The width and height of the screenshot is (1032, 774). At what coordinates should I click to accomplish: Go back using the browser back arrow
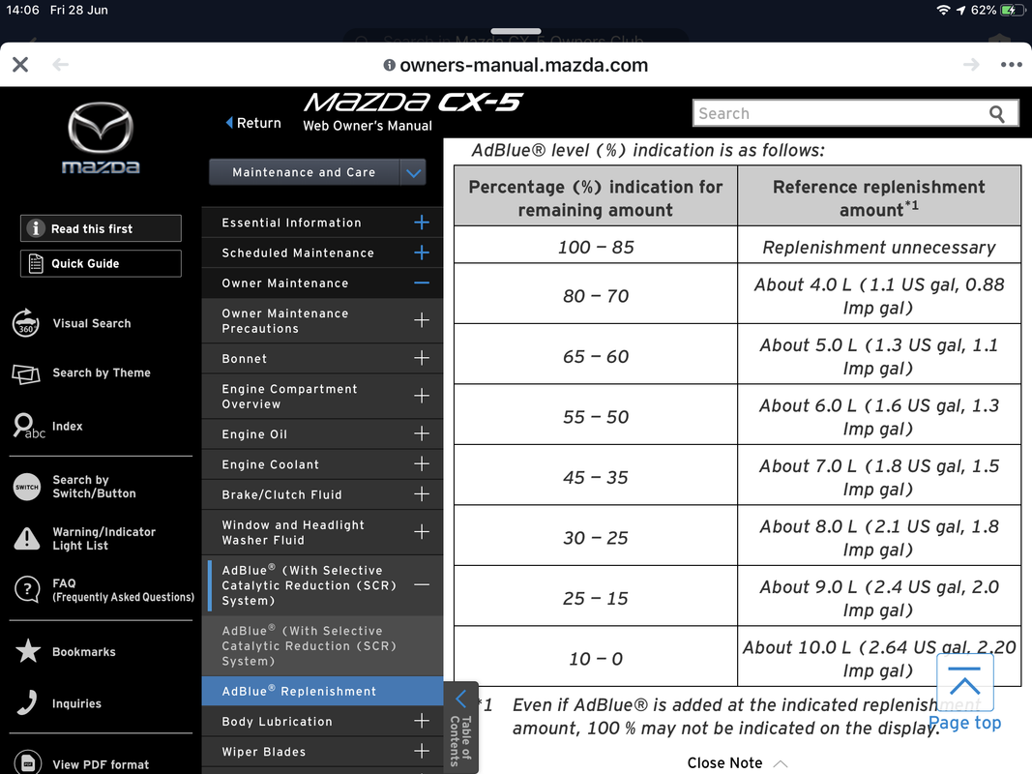[61, 65]
